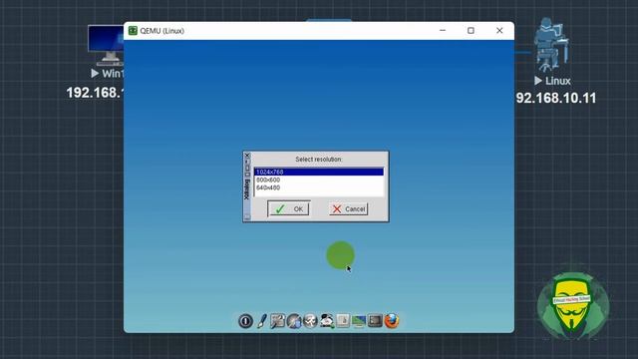This screenshot has width=638, height=359.
Task: Open Control Panel wrench-and-screwdriver dock icon
Action: click(x=278, y=321)
